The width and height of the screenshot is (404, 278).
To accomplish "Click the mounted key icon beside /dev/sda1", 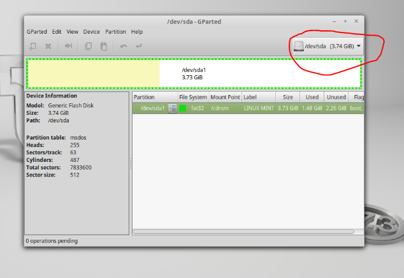I will coord(173,108).
